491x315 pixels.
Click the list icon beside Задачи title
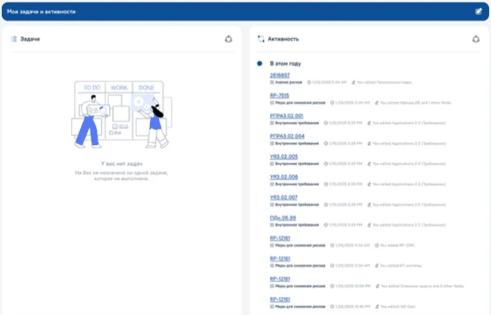(x=14, y=39)
